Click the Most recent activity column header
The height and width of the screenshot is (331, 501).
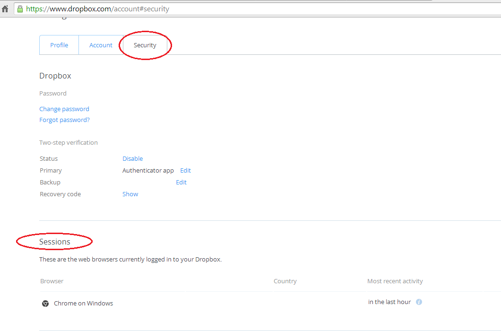pyautogui.click(x=395, y=281)
